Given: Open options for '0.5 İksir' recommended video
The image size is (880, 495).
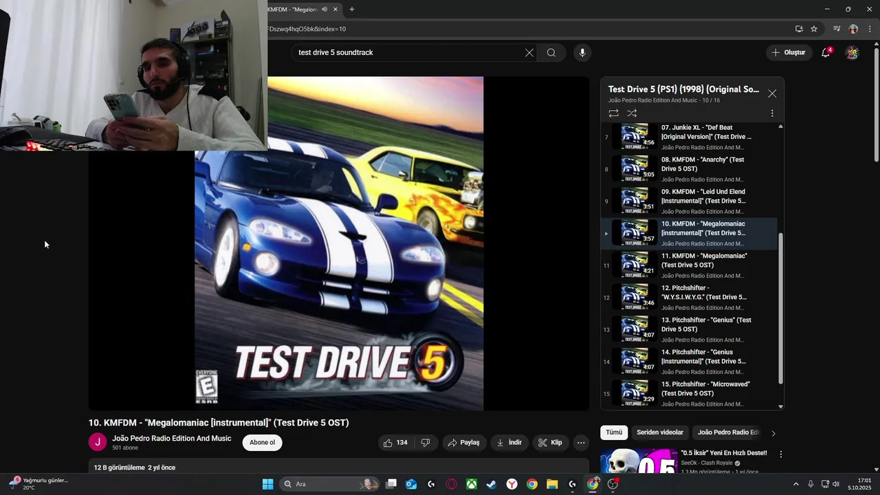Looking at the screenshot, I should pos(781,454).
